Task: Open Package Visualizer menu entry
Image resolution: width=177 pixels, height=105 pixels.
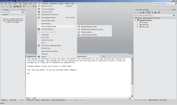Action: tap(86, 32)
